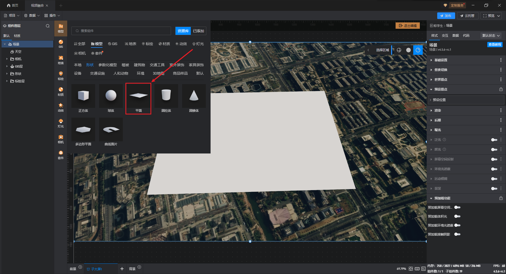Image resolution: width=506 pixels, height=274 pixels.
Task: Expand the 相机 tree node
Action: 7,59
